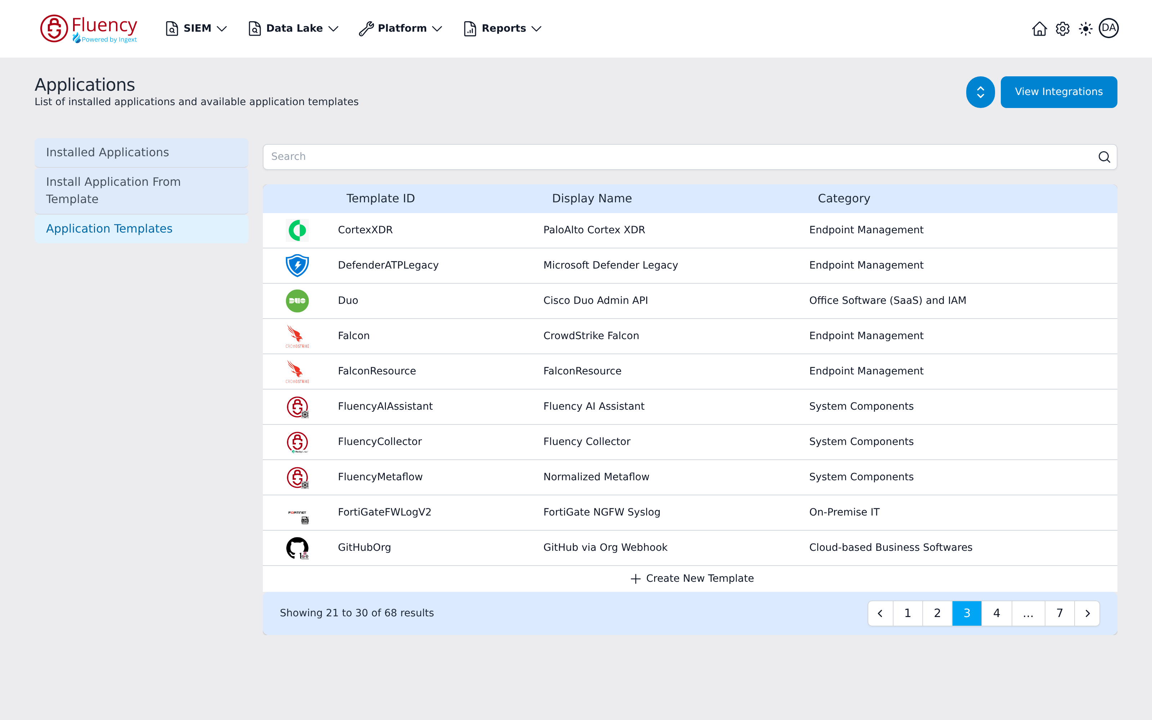This screenshot has height=720, width=1152.
Task: Click the Fluency logo
Action: (89, 28)
